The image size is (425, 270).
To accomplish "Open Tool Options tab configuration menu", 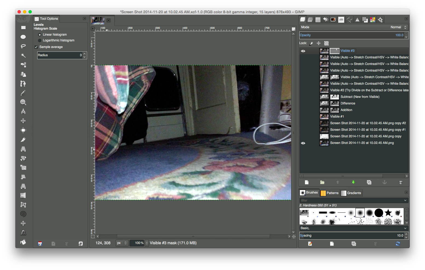I will coord(84,19).
